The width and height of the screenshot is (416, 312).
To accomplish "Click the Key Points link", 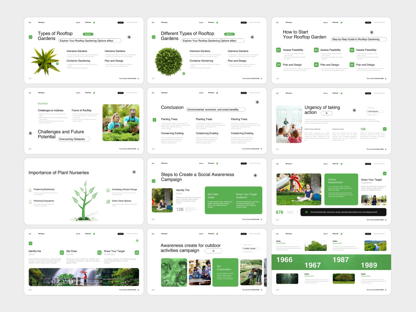I will (42, 104).
